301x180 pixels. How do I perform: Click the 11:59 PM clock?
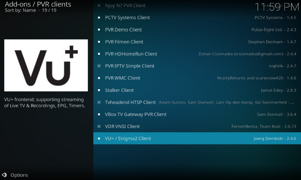(277, 7)
